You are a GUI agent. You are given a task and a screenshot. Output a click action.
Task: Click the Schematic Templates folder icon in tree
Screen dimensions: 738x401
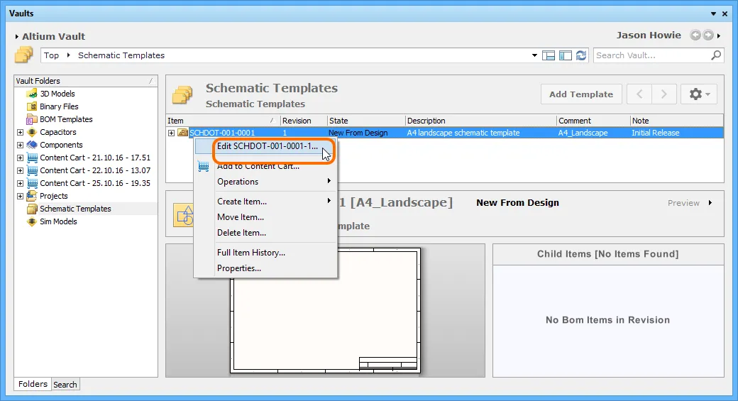pos(32,209)
